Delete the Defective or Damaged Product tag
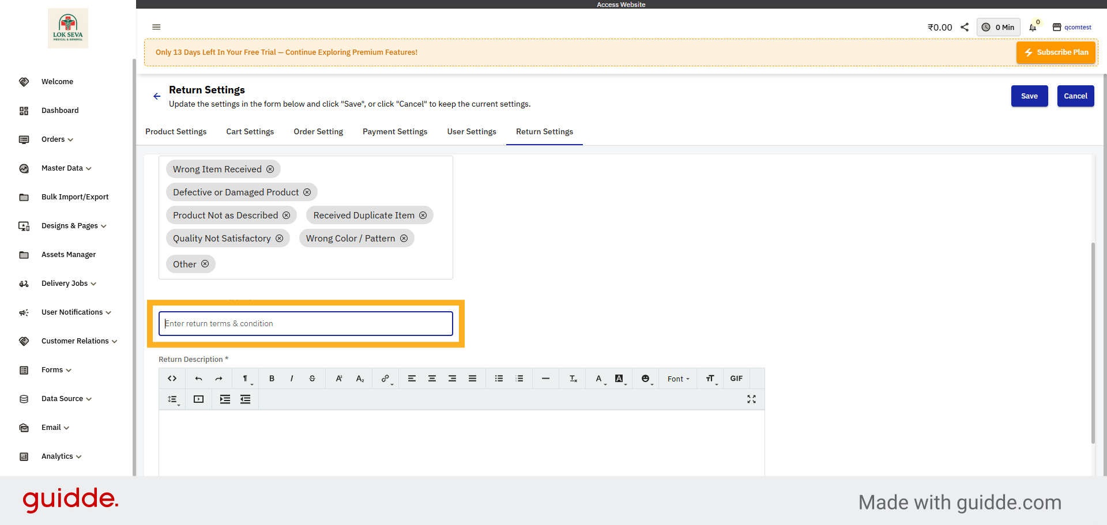This screenshot has height=525, width=1107. click(x=307, y=192)
